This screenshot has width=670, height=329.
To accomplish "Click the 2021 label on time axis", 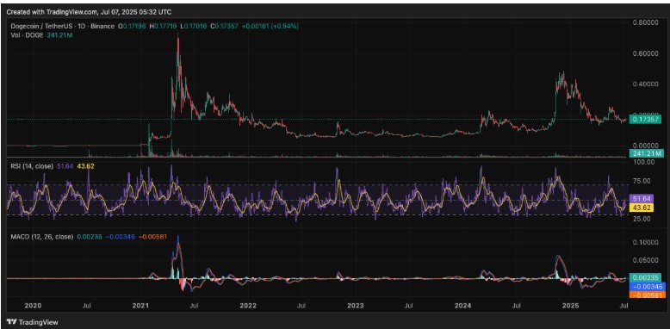I will point(140,306).
